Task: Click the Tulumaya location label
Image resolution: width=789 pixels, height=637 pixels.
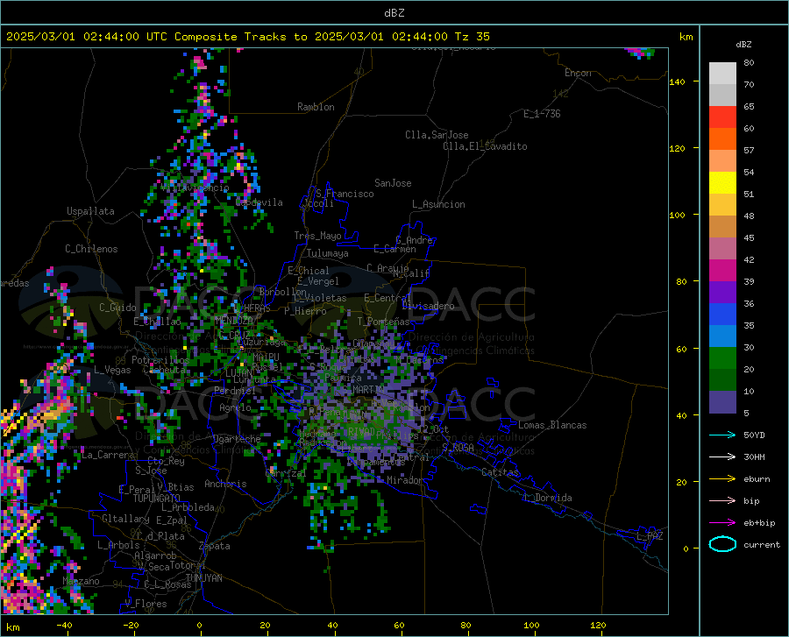Action: pyautogui.click(x=328, y=253)
